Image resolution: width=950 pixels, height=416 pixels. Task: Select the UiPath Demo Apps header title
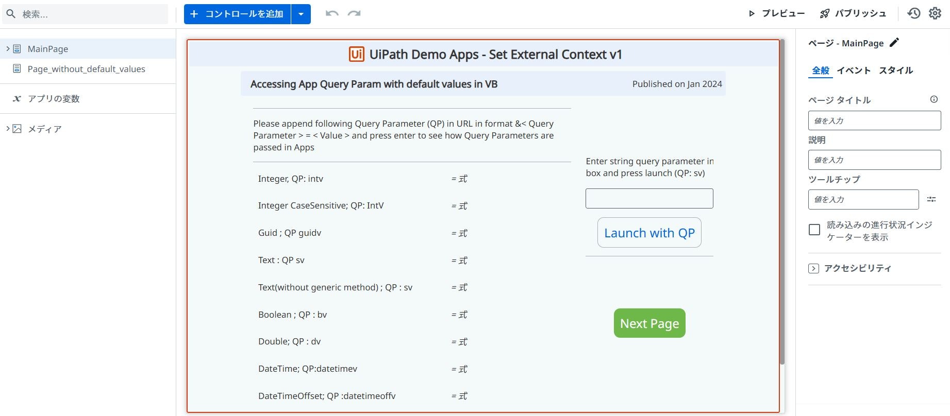(x=495, y=55)
